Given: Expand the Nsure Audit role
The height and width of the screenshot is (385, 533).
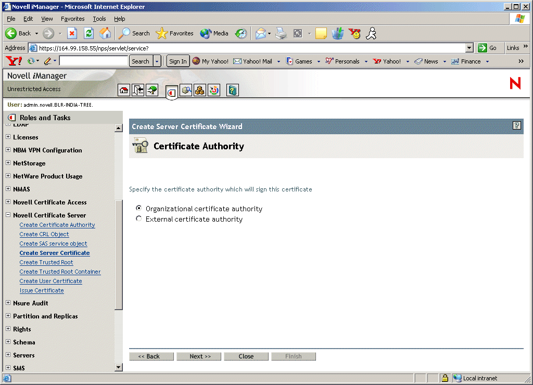Looking at the screenshot, I should pyautogui.click(x=8, y=303).
